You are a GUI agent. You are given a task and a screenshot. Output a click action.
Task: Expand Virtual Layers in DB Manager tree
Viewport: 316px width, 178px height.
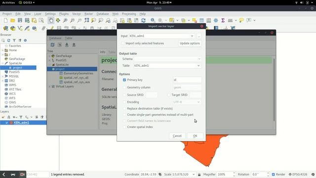coord(49,87)
